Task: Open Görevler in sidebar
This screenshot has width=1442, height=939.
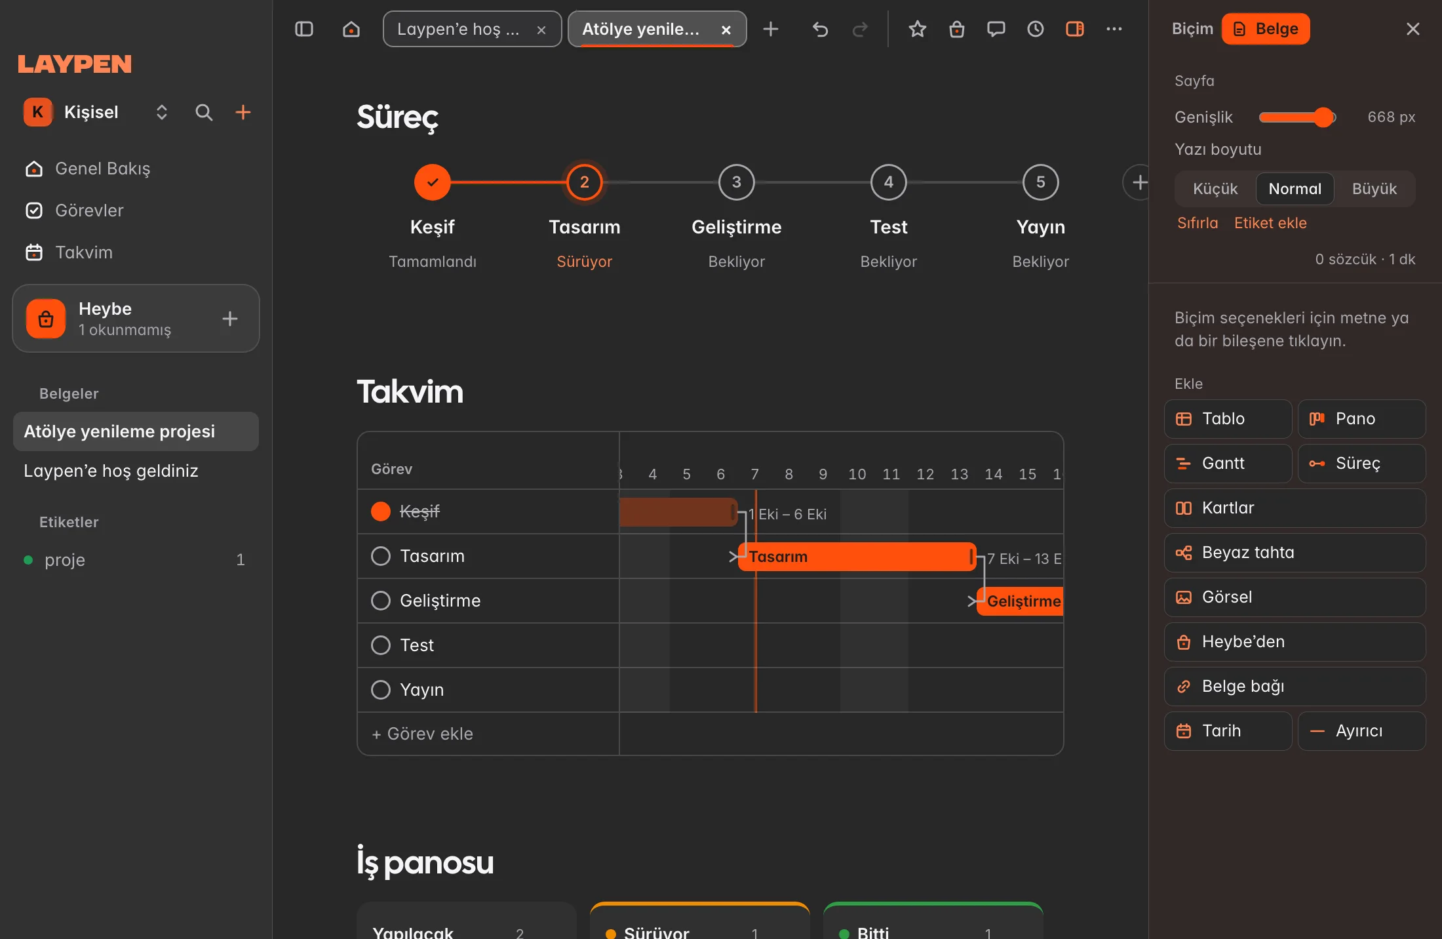Action: point(136,210)
